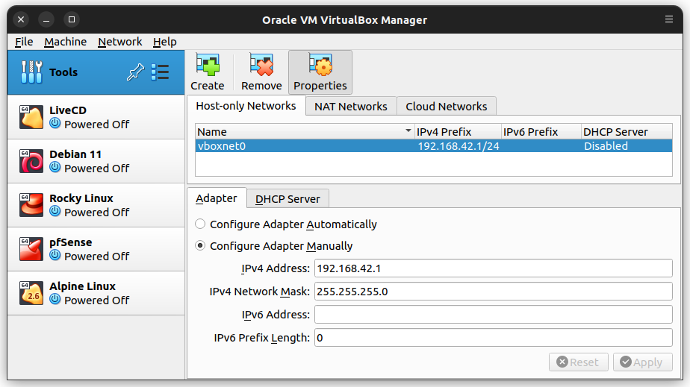690x387 pixels.
Task: Click the Reset button
Action: (578, 362)
